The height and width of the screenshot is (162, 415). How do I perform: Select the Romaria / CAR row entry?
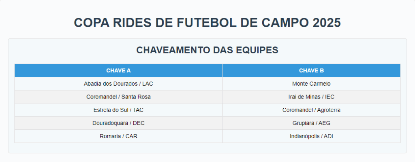pyautogui.click(x=118, y=136)
